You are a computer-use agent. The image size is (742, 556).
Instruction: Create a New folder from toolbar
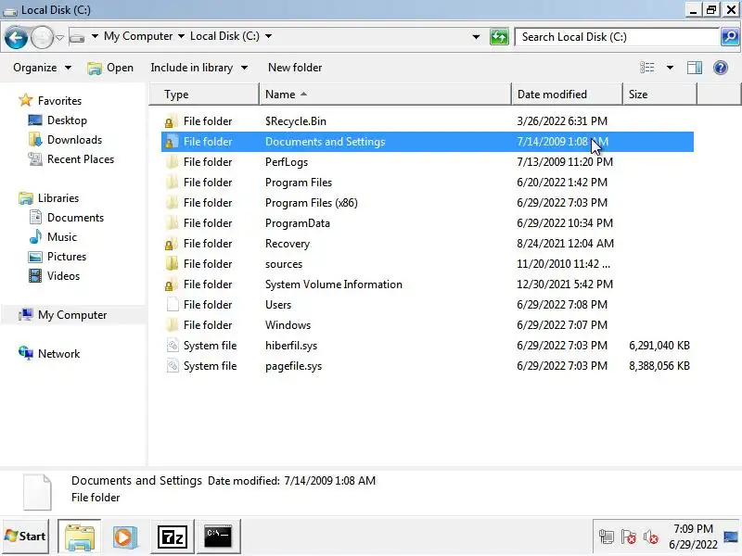[x=295, y=68]
